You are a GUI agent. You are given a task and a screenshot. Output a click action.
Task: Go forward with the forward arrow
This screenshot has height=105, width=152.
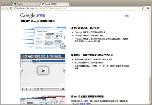[7, 8]
